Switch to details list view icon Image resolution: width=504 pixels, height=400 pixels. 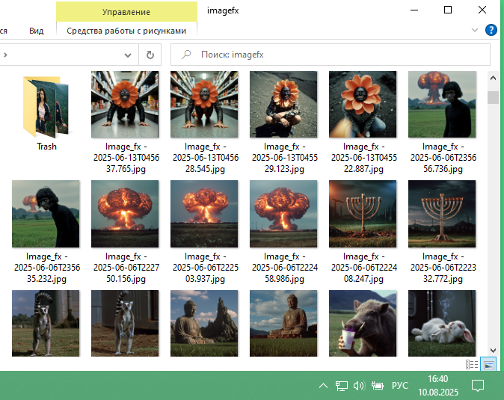472,364
